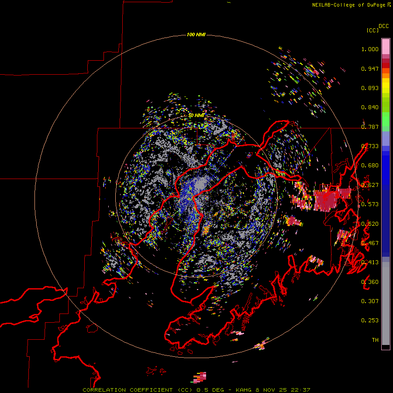
Task: Click the [CC] units label
Action: tap(372, 30)
